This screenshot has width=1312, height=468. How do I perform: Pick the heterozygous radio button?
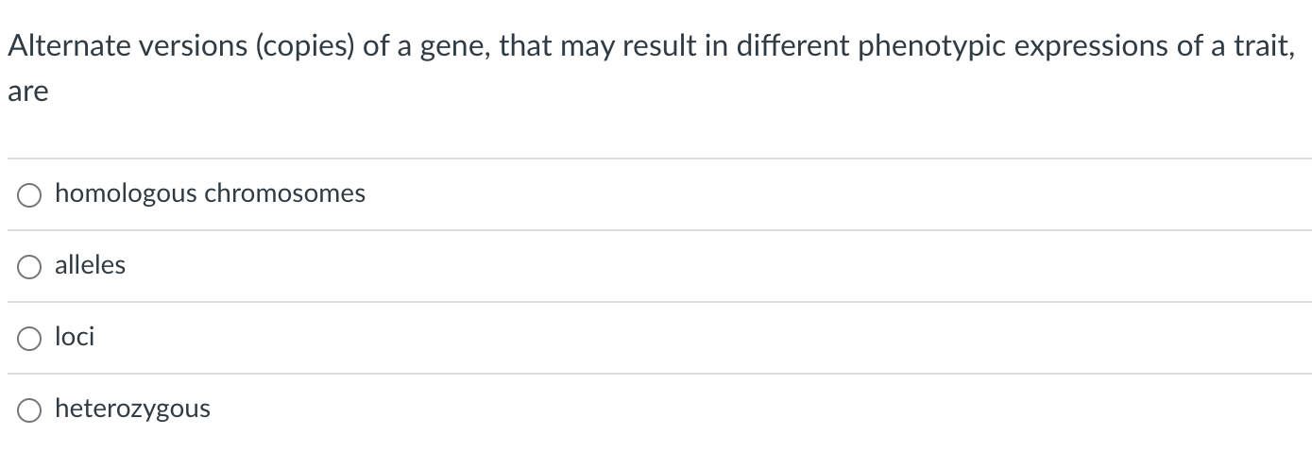(x=29, y=410)
